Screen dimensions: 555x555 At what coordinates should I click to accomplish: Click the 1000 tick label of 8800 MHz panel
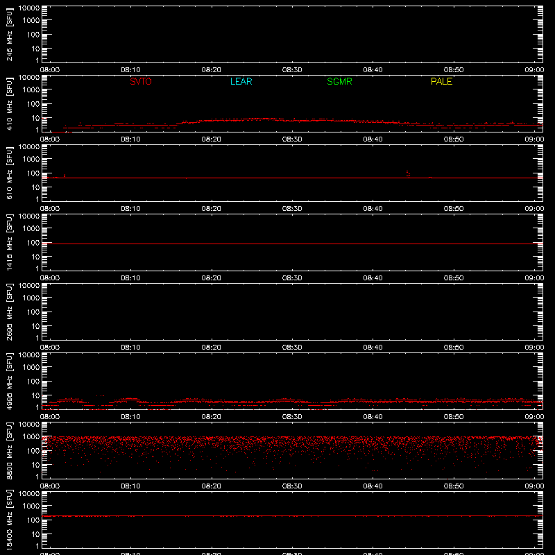pyautogui.click(x=31, y=436)
